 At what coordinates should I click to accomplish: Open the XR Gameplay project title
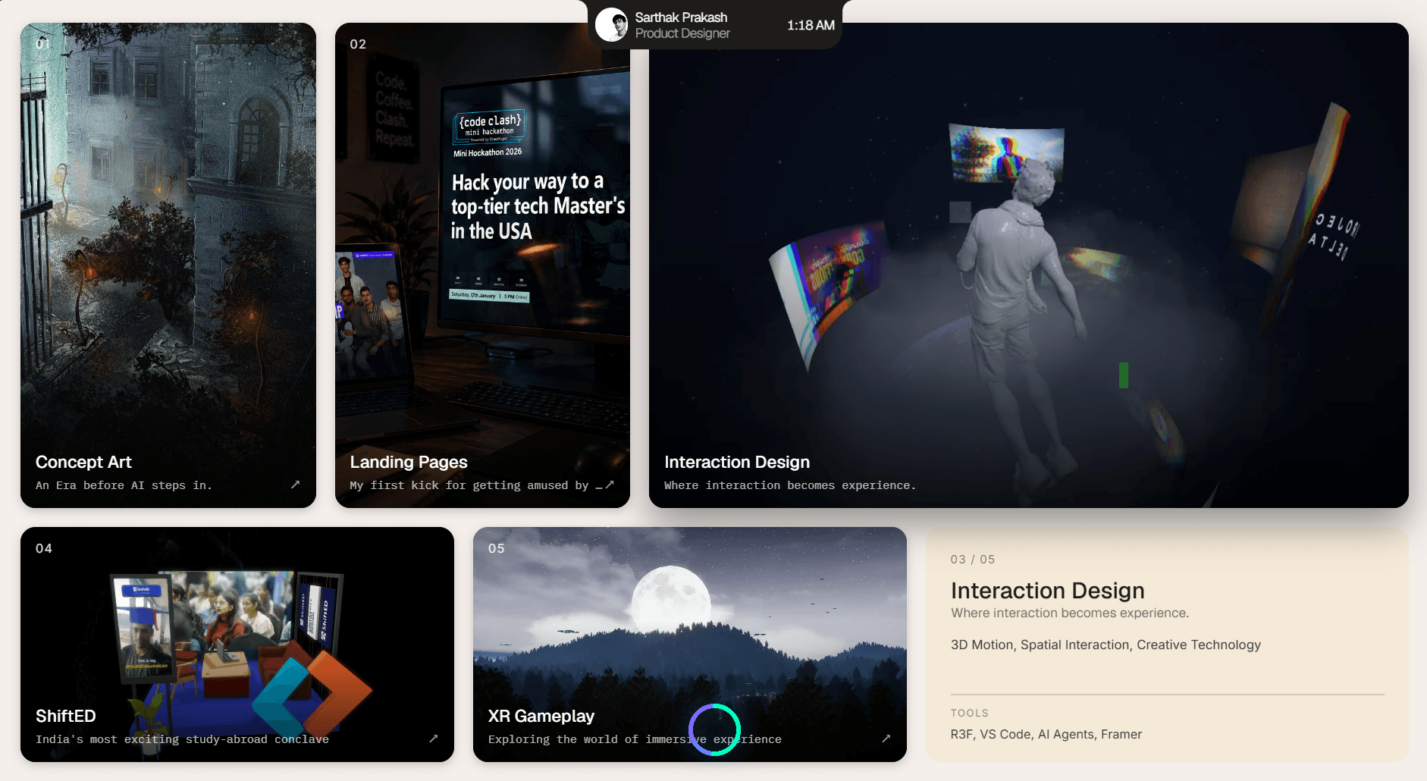541,716
